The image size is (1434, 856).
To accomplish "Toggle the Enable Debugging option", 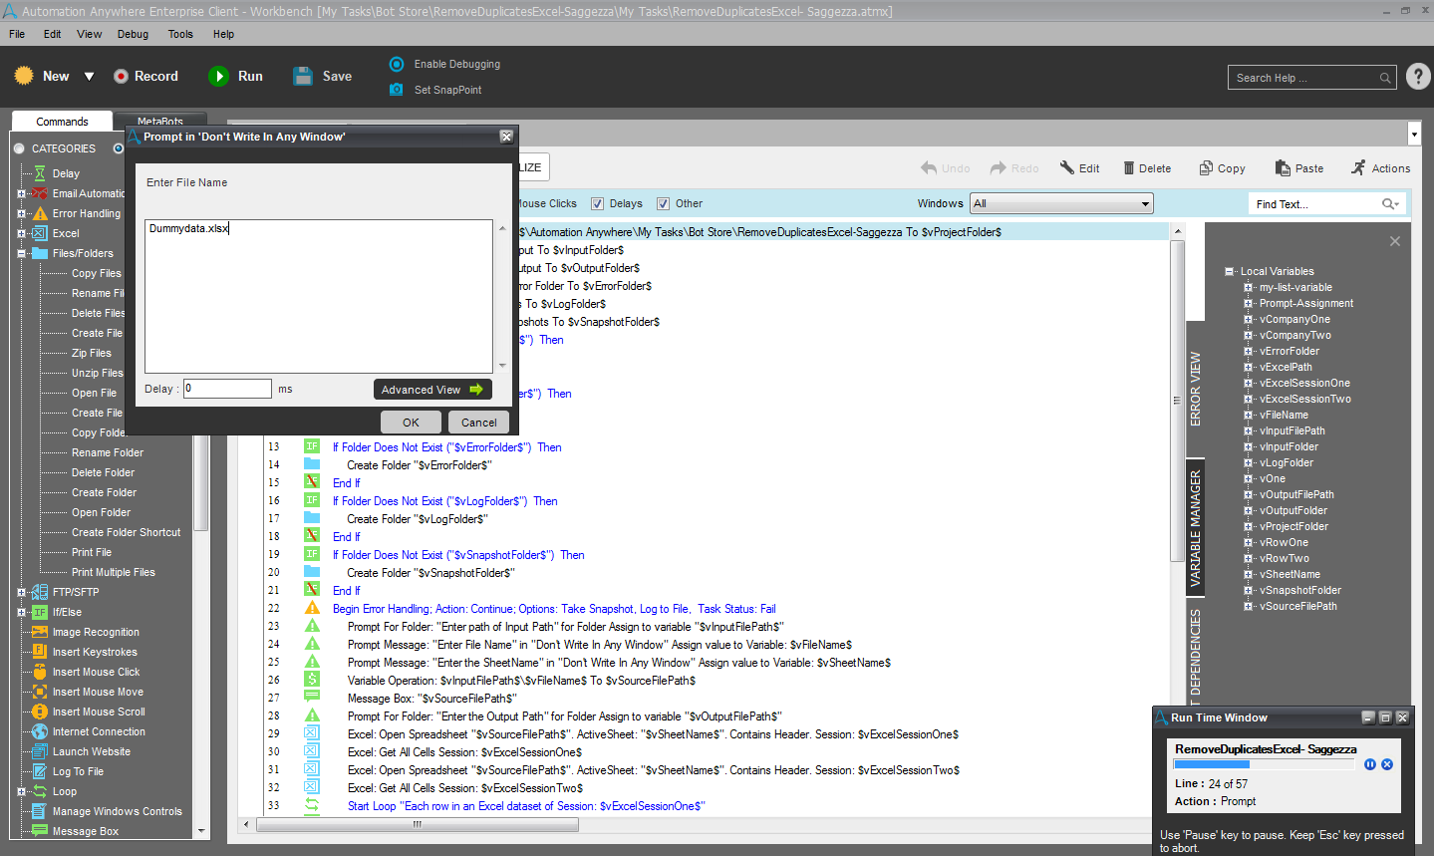I will point(396,64).
